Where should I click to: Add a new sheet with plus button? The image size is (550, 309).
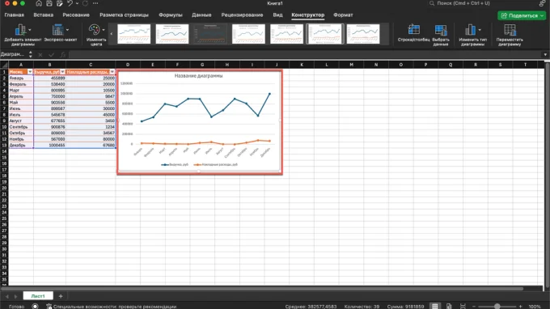coord(61,296)
